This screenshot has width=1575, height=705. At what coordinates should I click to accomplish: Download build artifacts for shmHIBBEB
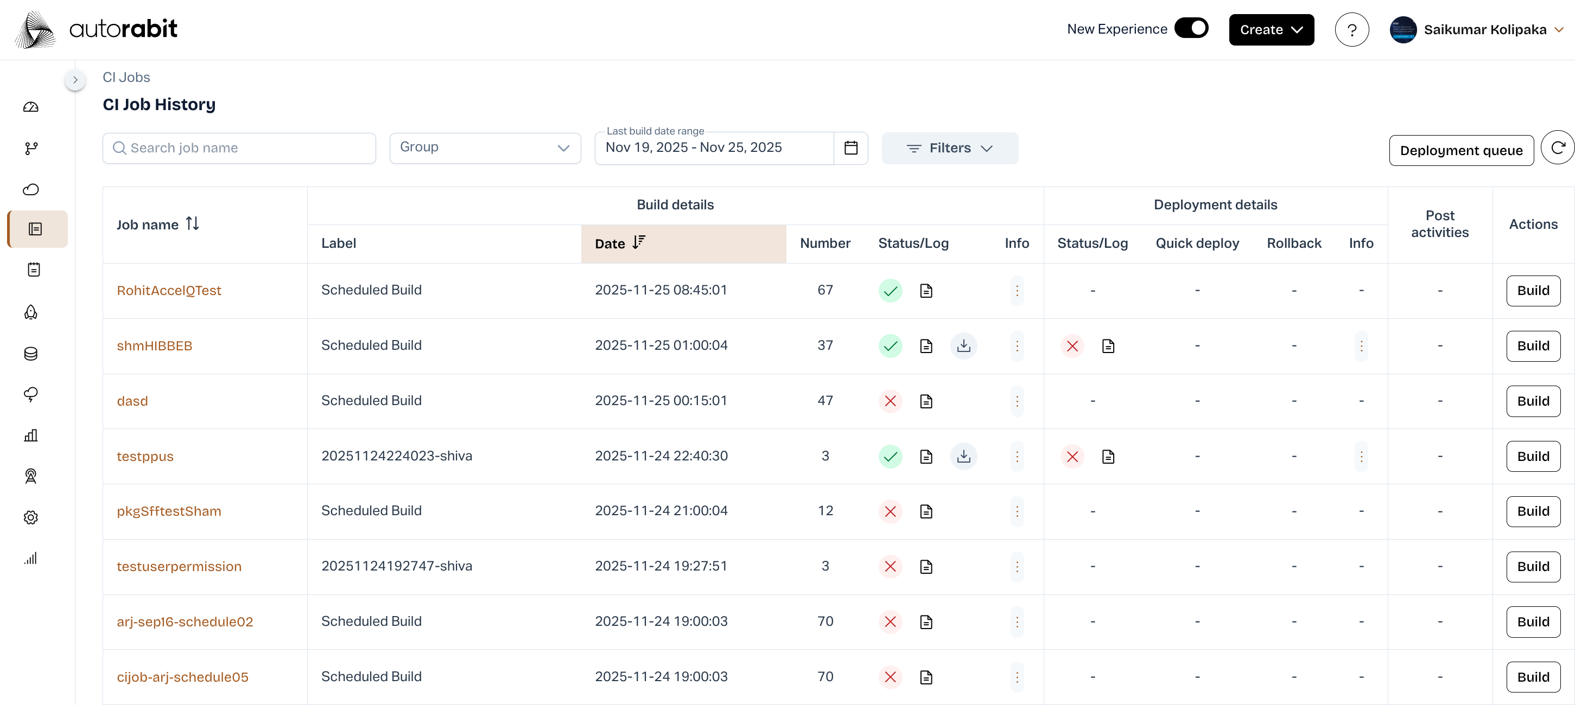[963, 346]
